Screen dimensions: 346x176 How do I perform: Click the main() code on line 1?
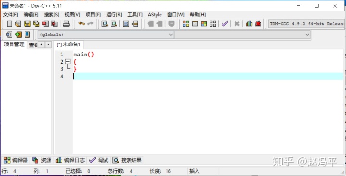pos(84,54)
